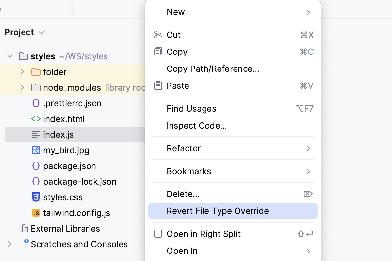Click the JS icon beside tailwind.config.js

36,213
